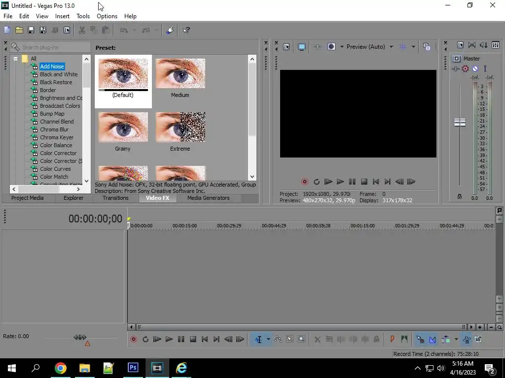
Task: Open the Options menu
Action: 107,16
